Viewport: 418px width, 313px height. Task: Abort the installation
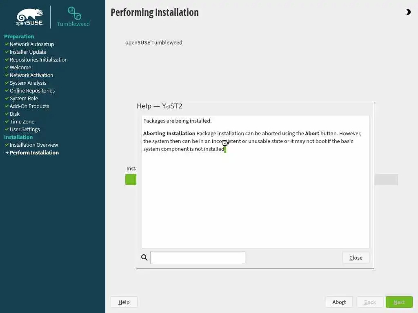(339, 302)
